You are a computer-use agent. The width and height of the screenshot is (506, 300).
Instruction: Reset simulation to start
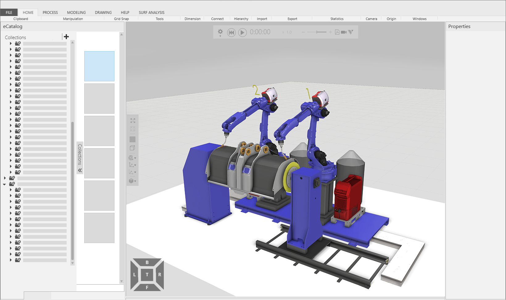[231, 32]
